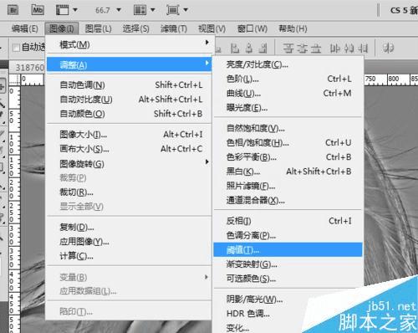This screenshot has width=418, height=333.
Task: Apply 反相(I) invert command
Action: click(288, 221)
